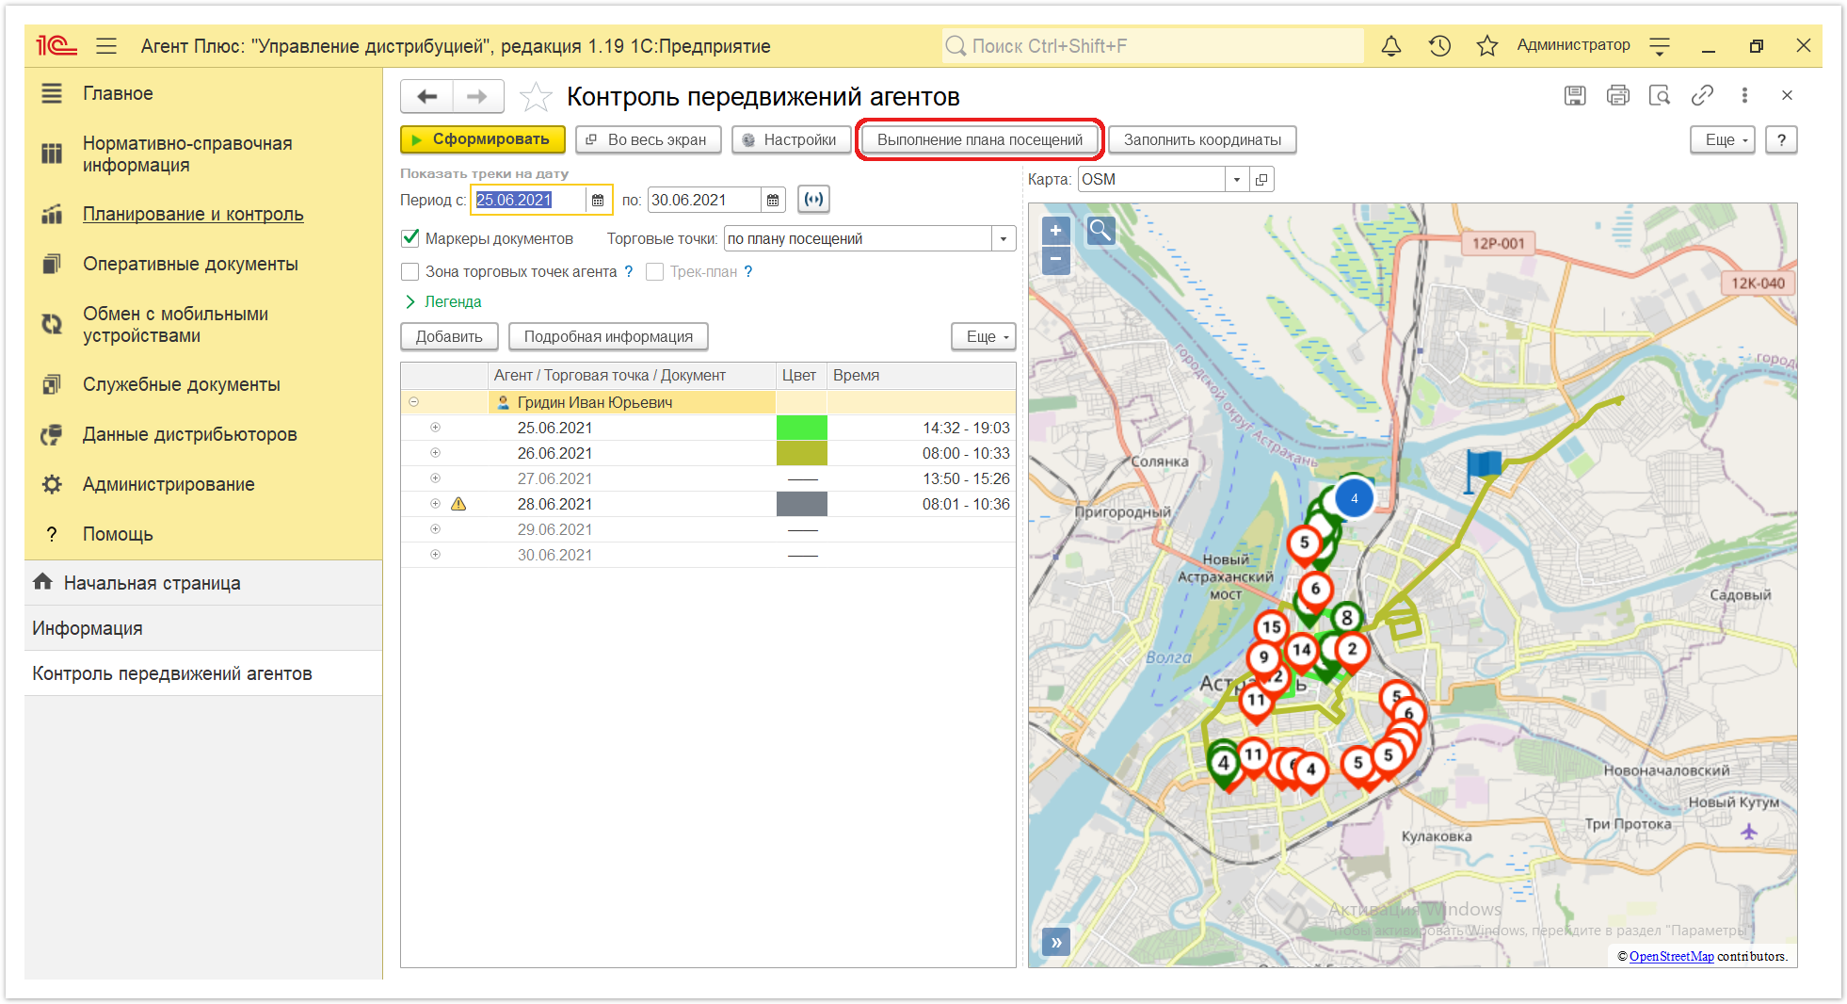1847x1004 pixels.
Task: Open OSM map setting with open-form icon
Action: (x=1262, y=179)
